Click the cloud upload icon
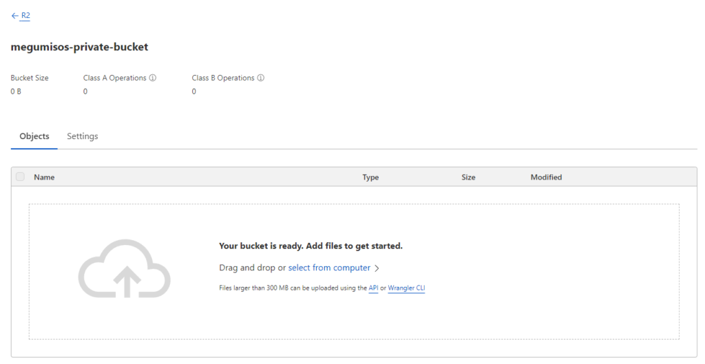This screenshot has height=364, width=705. click(x=125, y=268)
